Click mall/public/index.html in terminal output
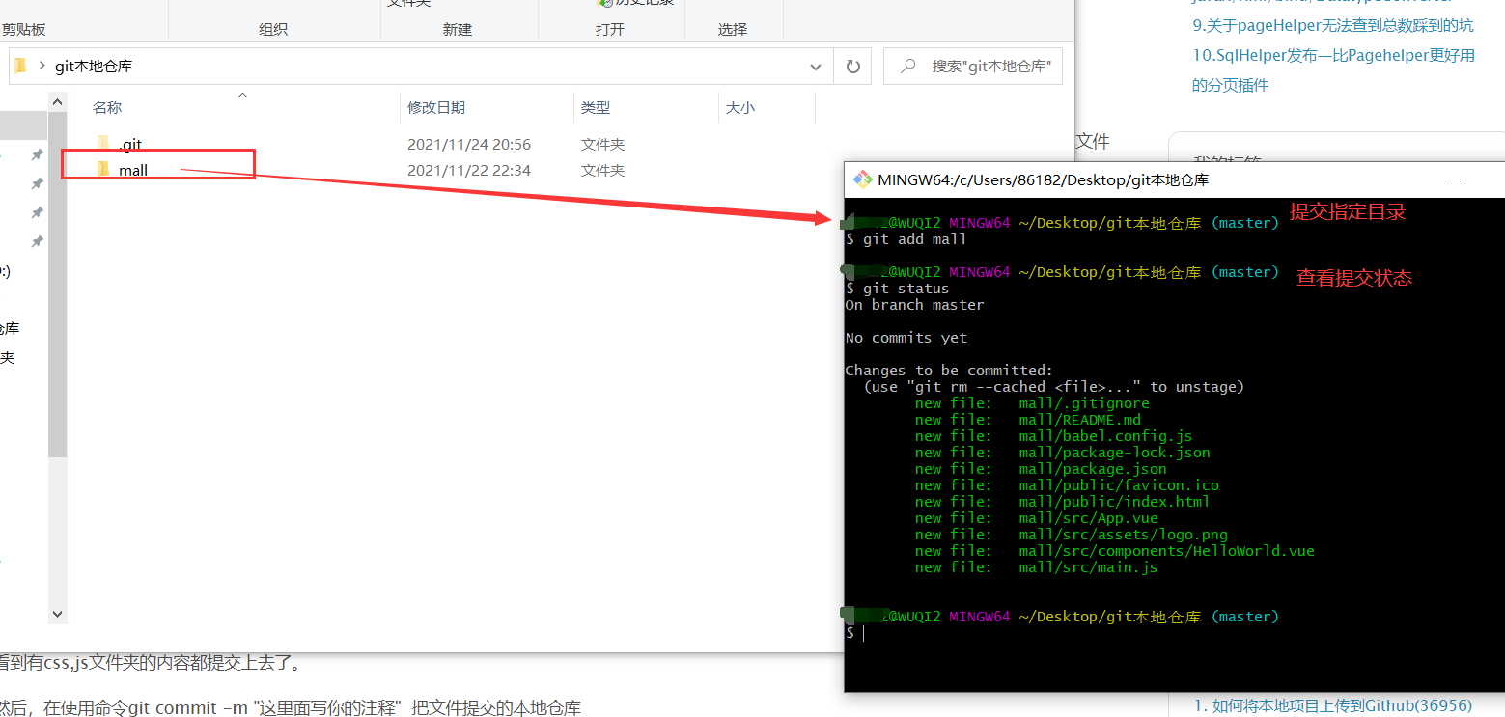Viewport: 1505px width, 717px height. point(1114,502)
